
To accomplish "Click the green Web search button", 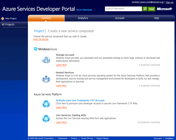I will [151, 9].
